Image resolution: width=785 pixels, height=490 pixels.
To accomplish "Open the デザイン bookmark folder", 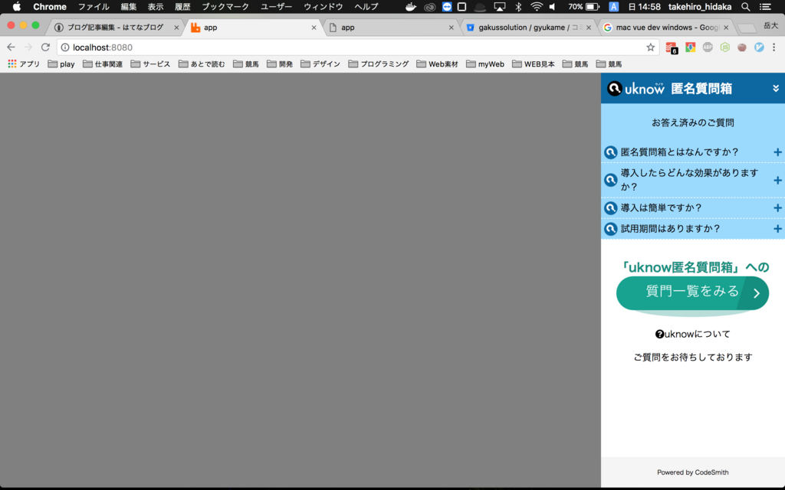I will 320,64.
